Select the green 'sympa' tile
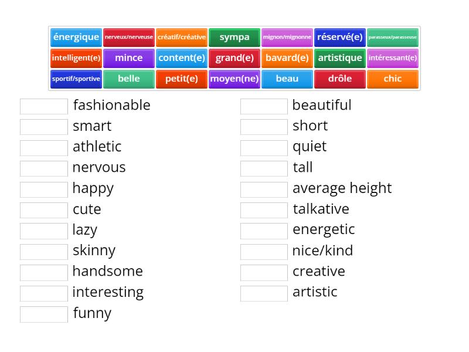The height and width of the screenshot is (352, 469). coord(235,38)
